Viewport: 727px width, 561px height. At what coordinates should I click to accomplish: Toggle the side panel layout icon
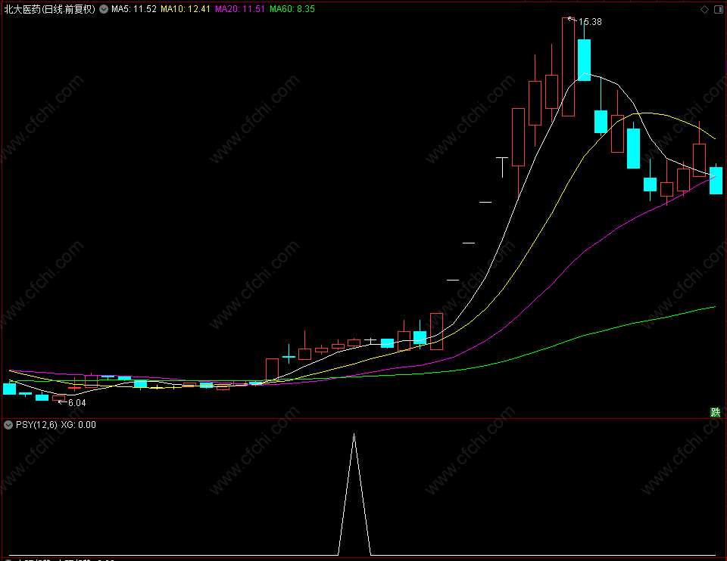tap(718, 9)
